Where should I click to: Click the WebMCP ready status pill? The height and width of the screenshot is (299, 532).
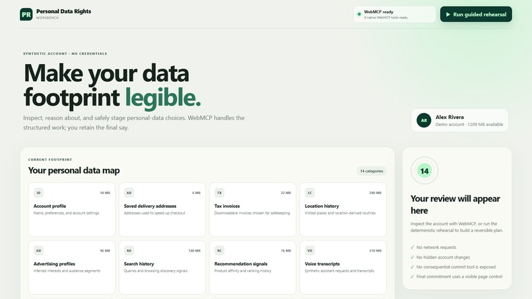coord(394,15)
